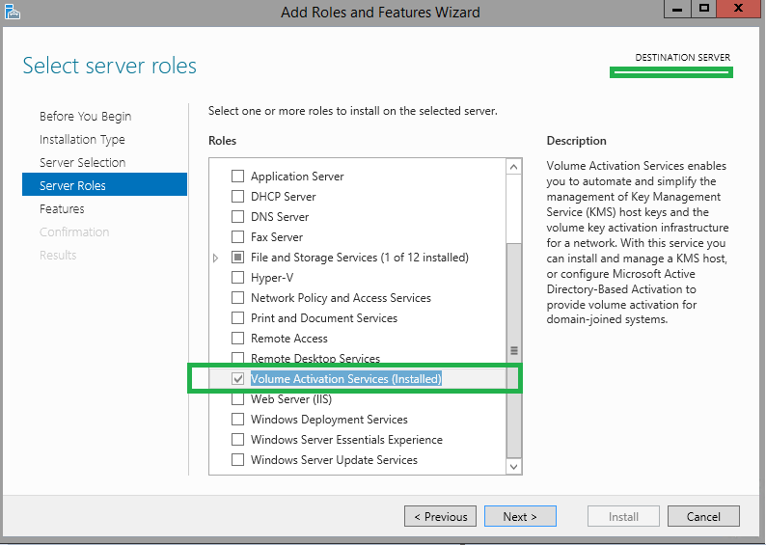This screenshot has height=545, width=766.
Task: Open the Features step in the sidebar
Action: coord(62,209)
